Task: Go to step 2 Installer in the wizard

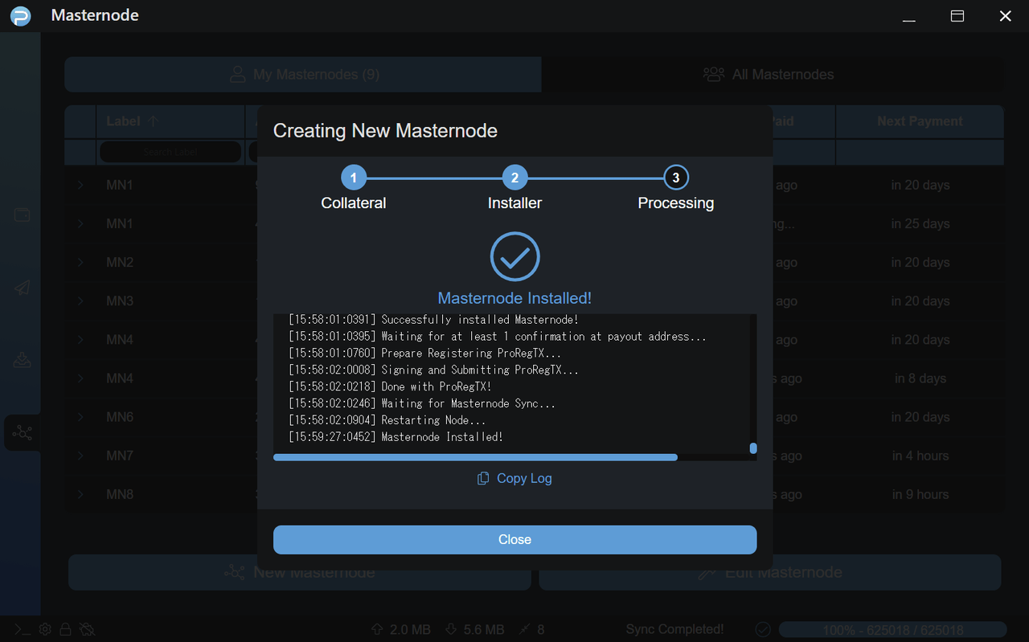Action: (x=514, y=178)
